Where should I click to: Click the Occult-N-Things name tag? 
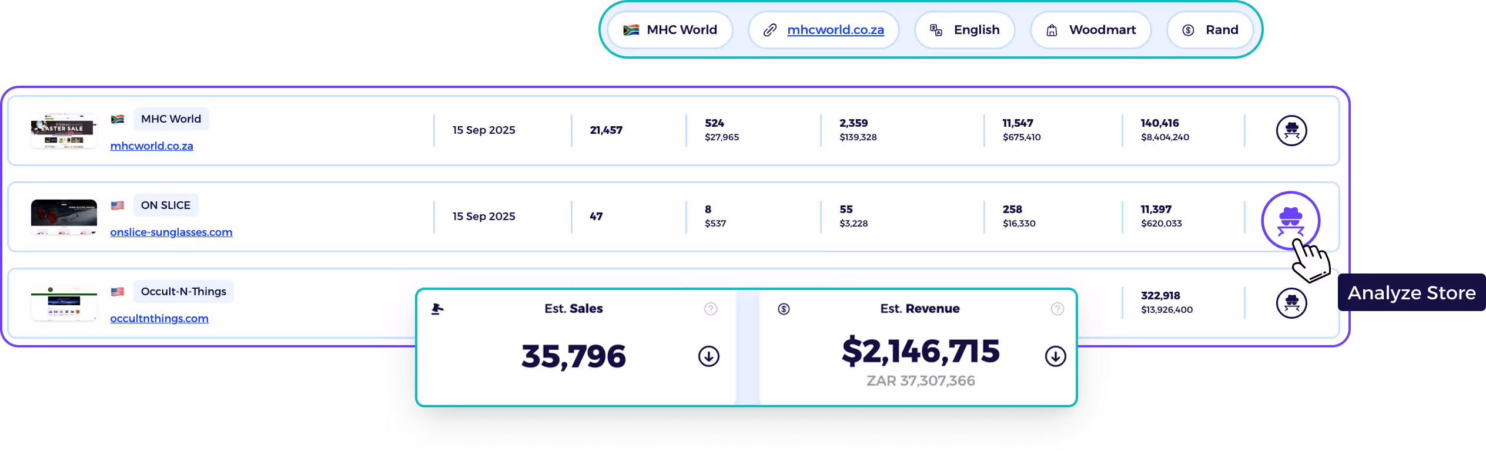(x=183, y=292)
